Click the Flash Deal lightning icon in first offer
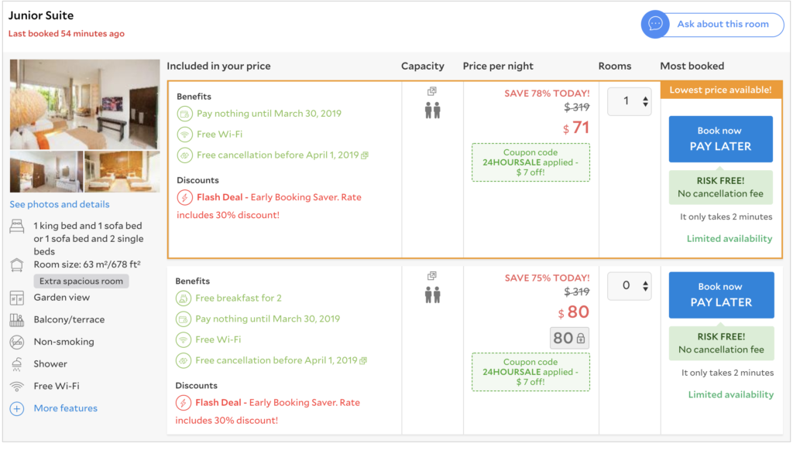This screenshot has width=793, height=450. (x=184, y=197)
